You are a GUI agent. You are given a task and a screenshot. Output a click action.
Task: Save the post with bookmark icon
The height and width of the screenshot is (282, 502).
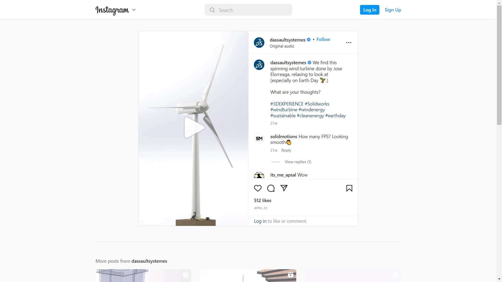pos(349,188)
